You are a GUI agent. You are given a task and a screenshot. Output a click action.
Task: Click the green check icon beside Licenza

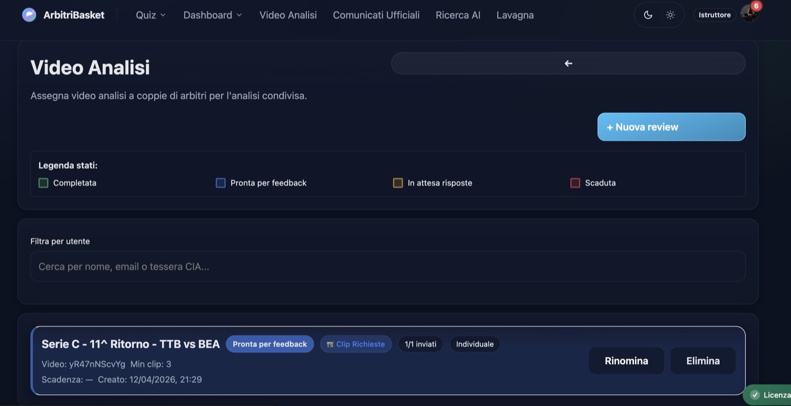(x=755, y=395)
